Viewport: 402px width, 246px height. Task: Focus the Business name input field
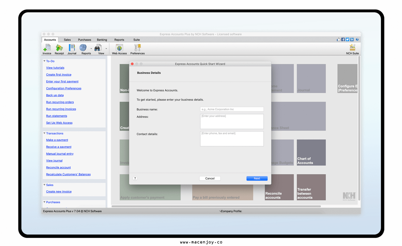[x=232, y=109]
